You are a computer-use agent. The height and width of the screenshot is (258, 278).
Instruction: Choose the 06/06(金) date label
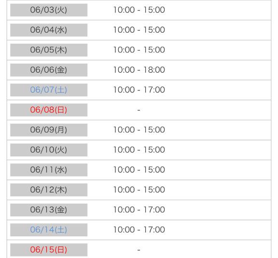49,70
